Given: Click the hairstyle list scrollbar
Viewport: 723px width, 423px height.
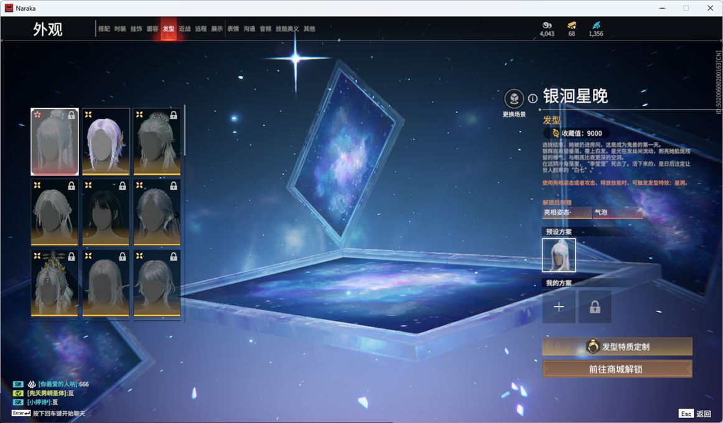Looking at the screenshot, I should (x=184, y=131).
